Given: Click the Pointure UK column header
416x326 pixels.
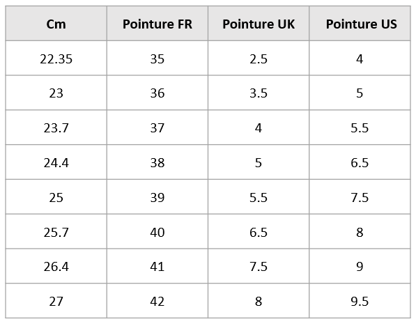Looking at the screenshot, I should [x=259, y=24].
